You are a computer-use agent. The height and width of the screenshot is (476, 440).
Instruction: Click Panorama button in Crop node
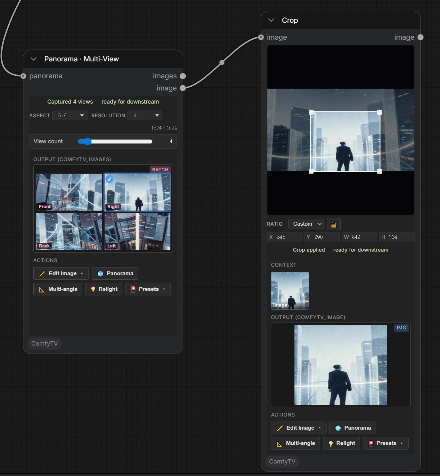coord(353,428)
